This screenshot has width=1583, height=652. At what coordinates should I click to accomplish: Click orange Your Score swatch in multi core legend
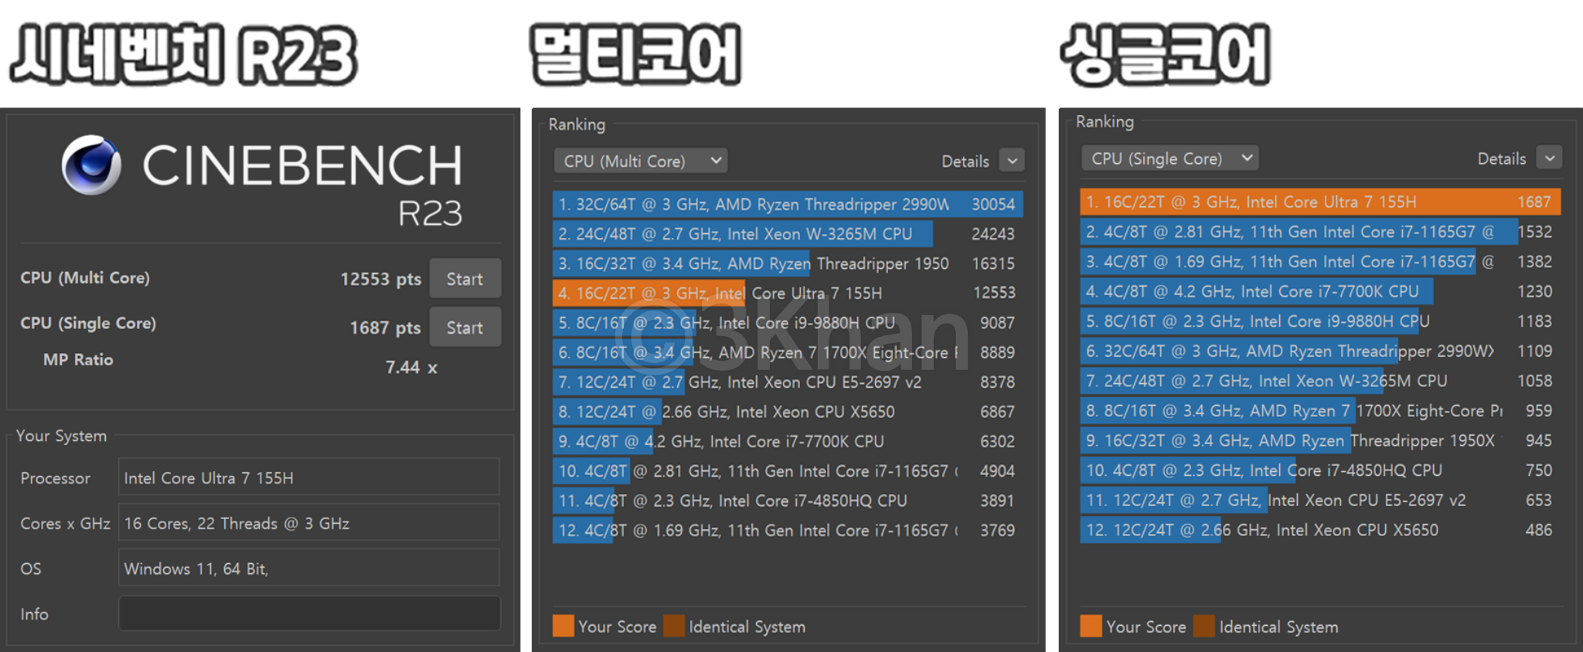click(x=563, y=626)
